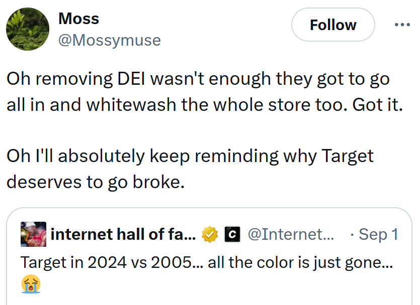Click the square affiliation badge beside the checkmark
The width and height of the screenshot is (420, 305).
pos(232,234)
